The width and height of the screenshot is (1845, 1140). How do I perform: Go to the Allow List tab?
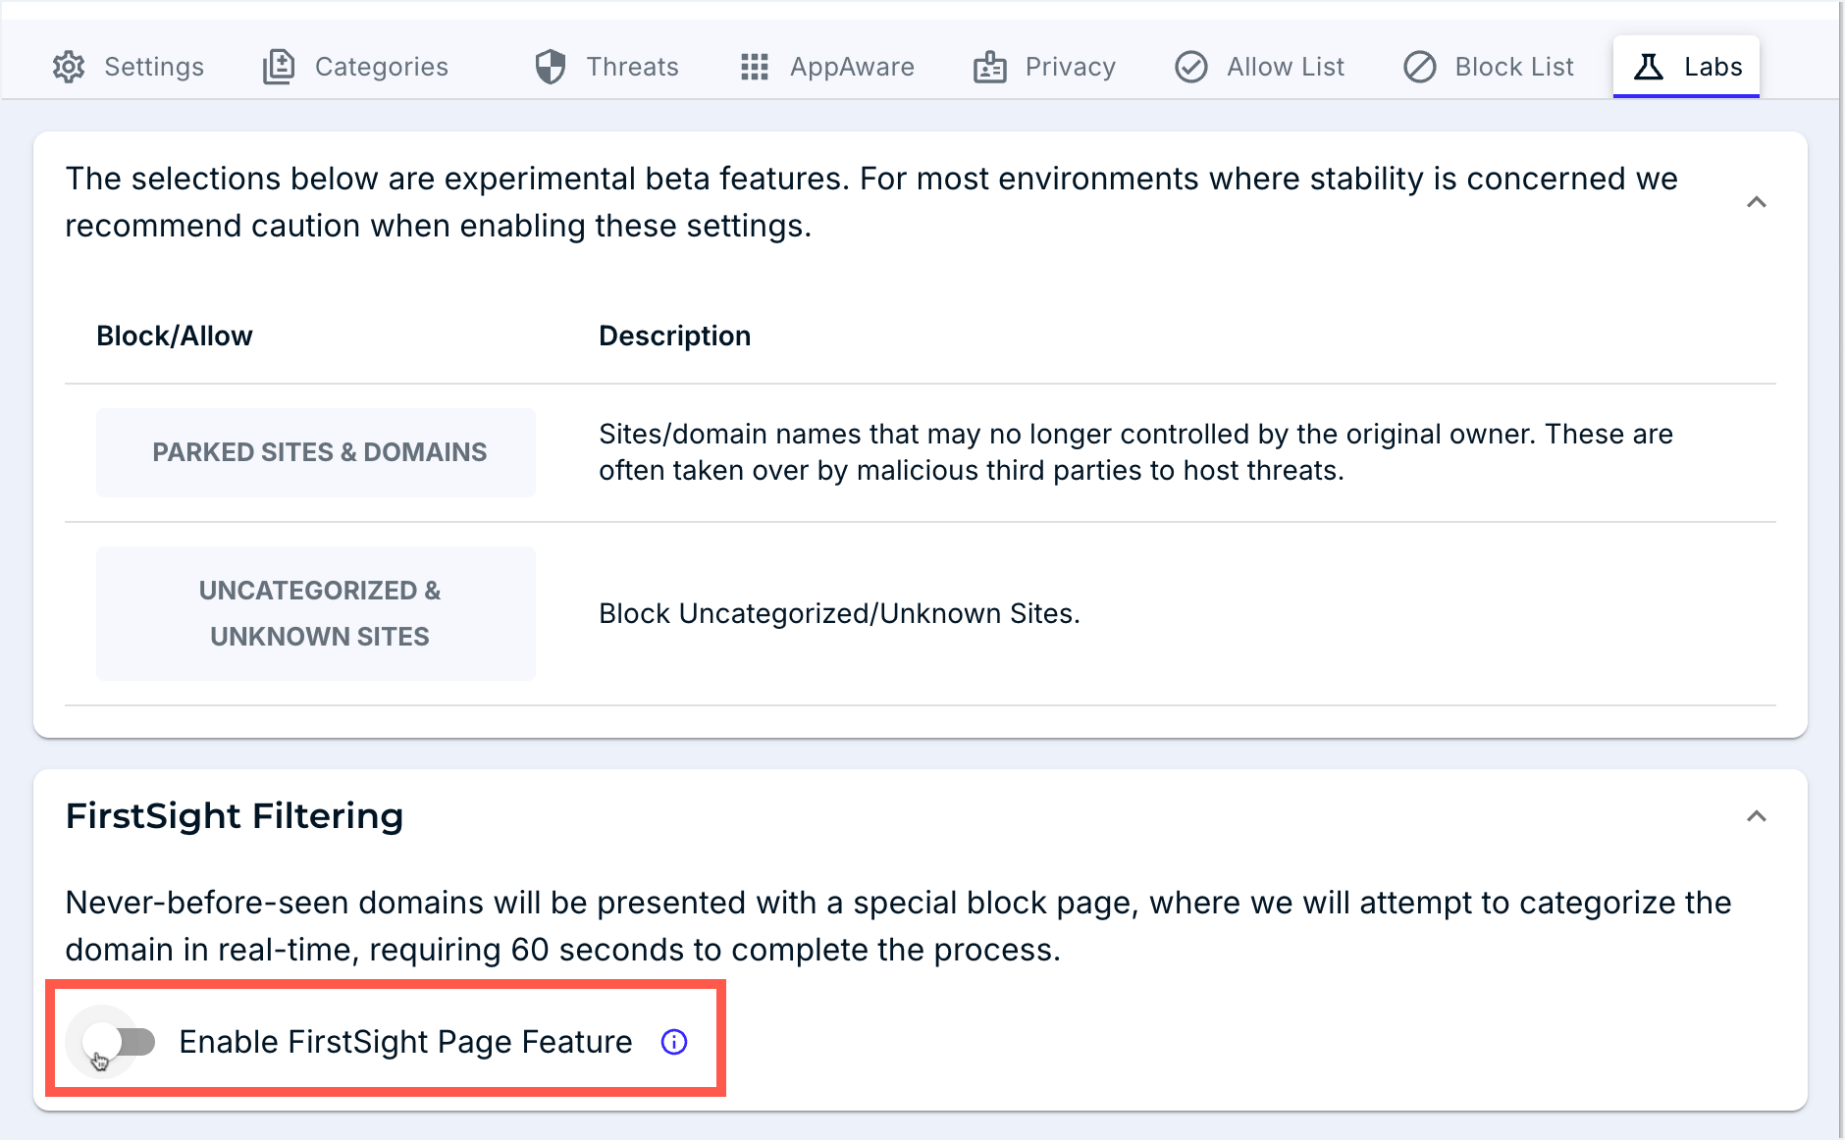point(1285,67)
